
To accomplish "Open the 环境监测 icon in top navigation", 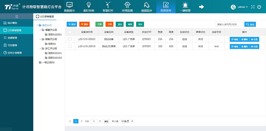I will tap(127, 5).
